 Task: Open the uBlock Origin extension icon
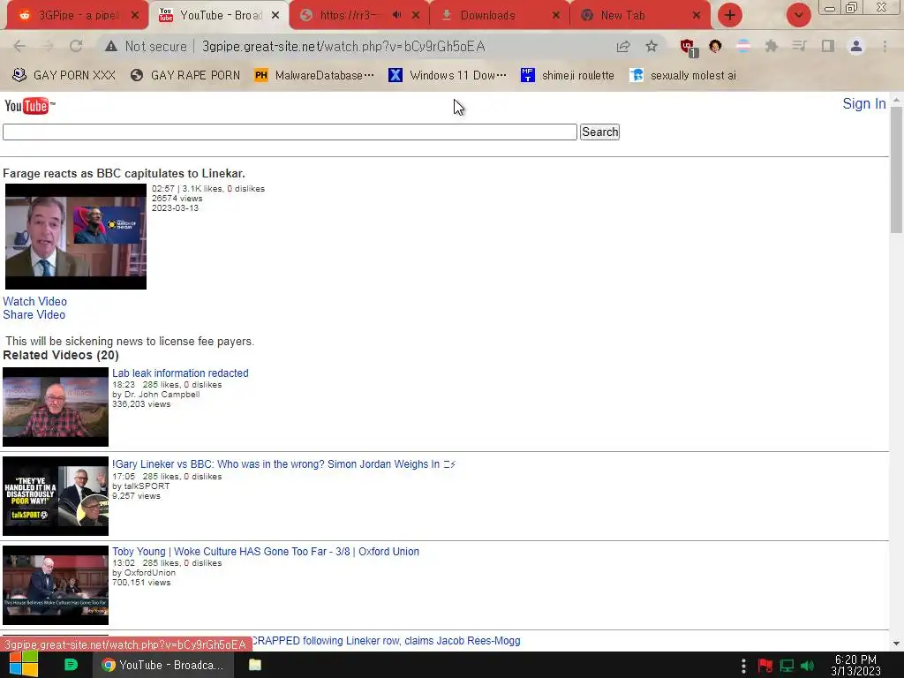coord(688,48)
